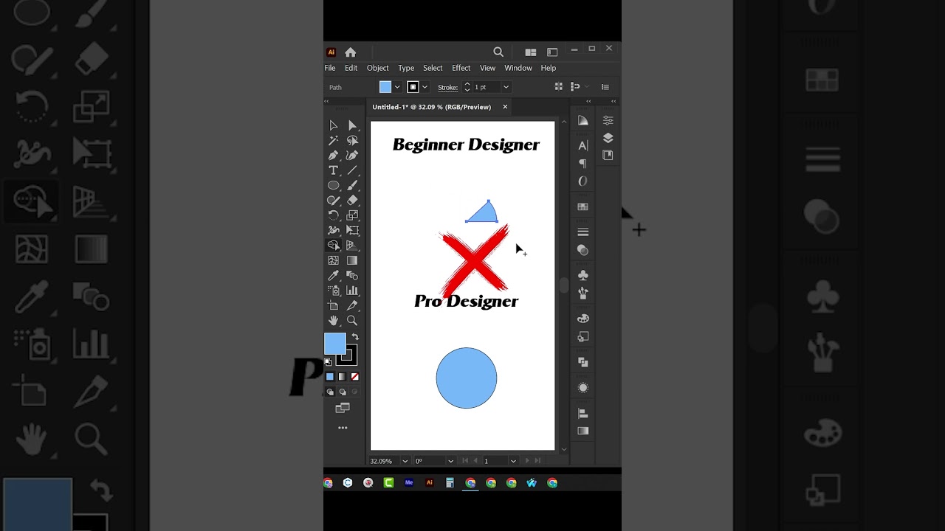
Task: Click the blue Fill color box in toolbox
Action: [x=334, y=344]
